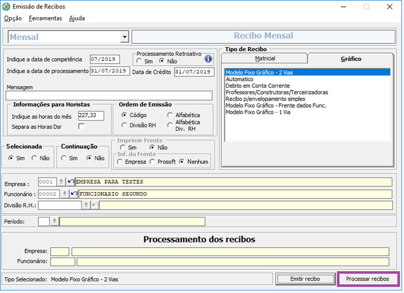Click the Empresa code field 0001

[47, 182]
